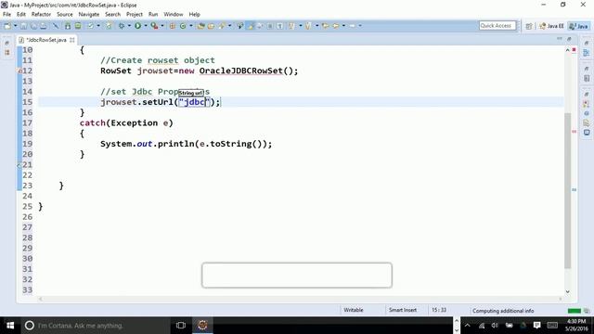Screen dimensions: 594x334
Task: Open the New wizard dropdown arrow
Action: (16, 26)
